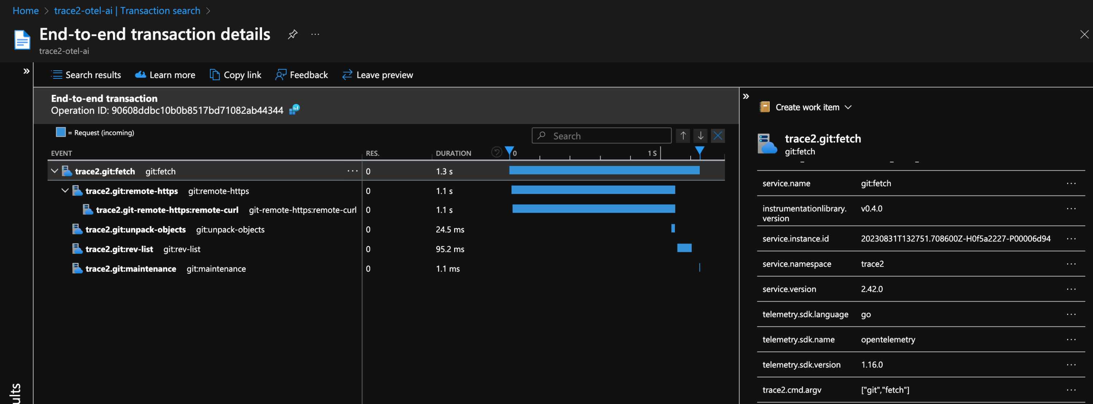Collapse the trace2.git:fetch row

pos(54,171)
